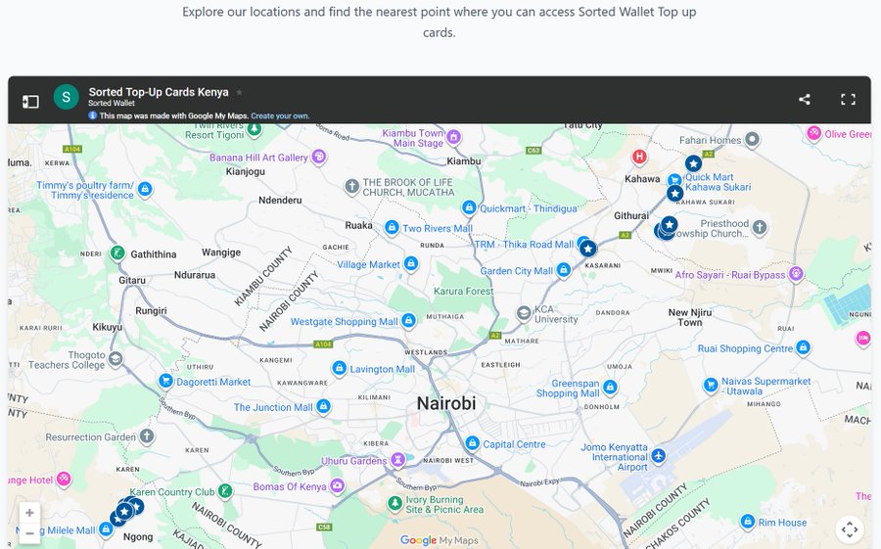Select the Jomo Kenyatta Airport pin
The height and width of the screenshot is (549, 881).
pyautogui.click(x=659, y=455)
